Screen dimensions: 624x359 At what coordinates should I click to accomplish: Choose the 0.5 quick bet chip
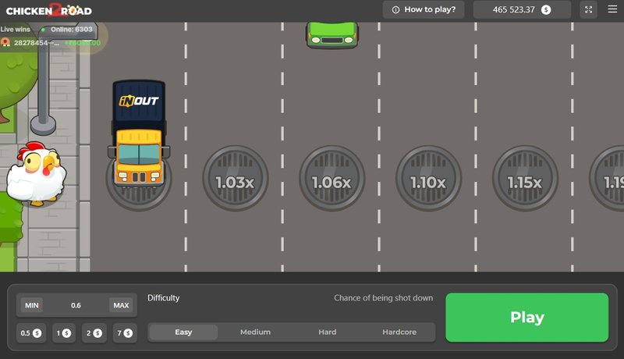coord(31,333)
